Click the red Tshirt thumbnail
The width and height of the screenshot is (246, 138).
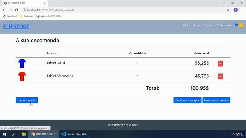[22, 76]
